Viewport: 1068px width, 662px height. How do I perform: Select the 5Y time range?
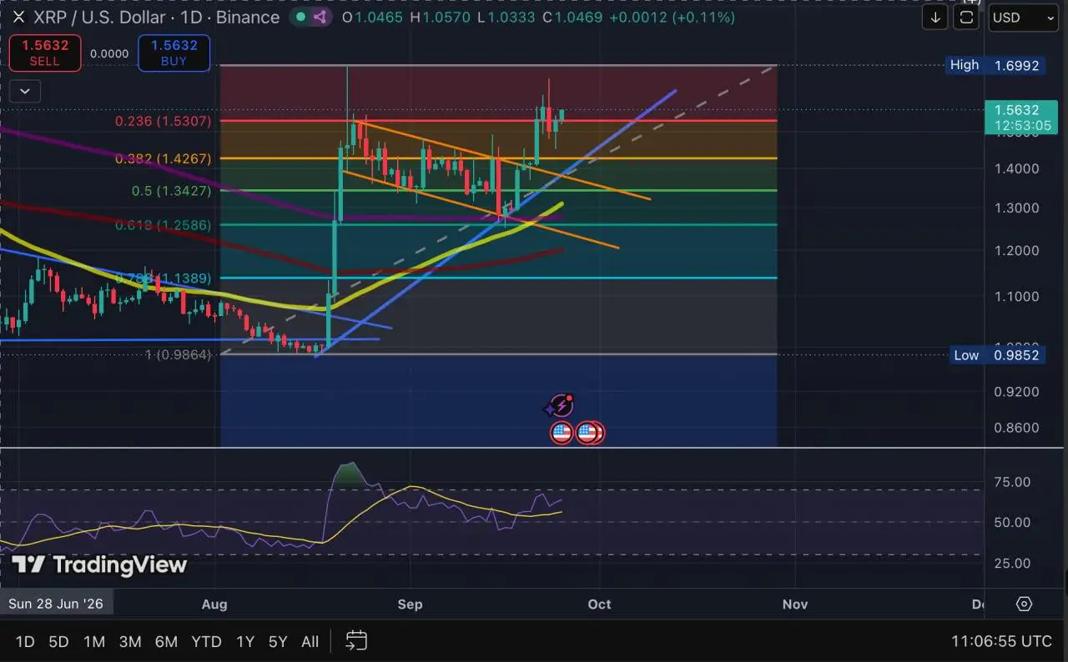pos(278,641)
